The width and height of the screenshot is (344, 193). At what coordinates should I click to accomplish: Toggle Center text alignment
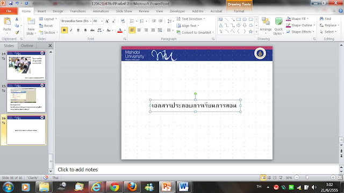pyautogui.click(x=139, y=30)
